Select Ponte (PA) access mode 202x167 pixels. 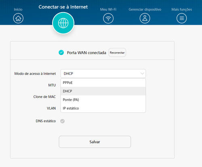tap(103, 100)
